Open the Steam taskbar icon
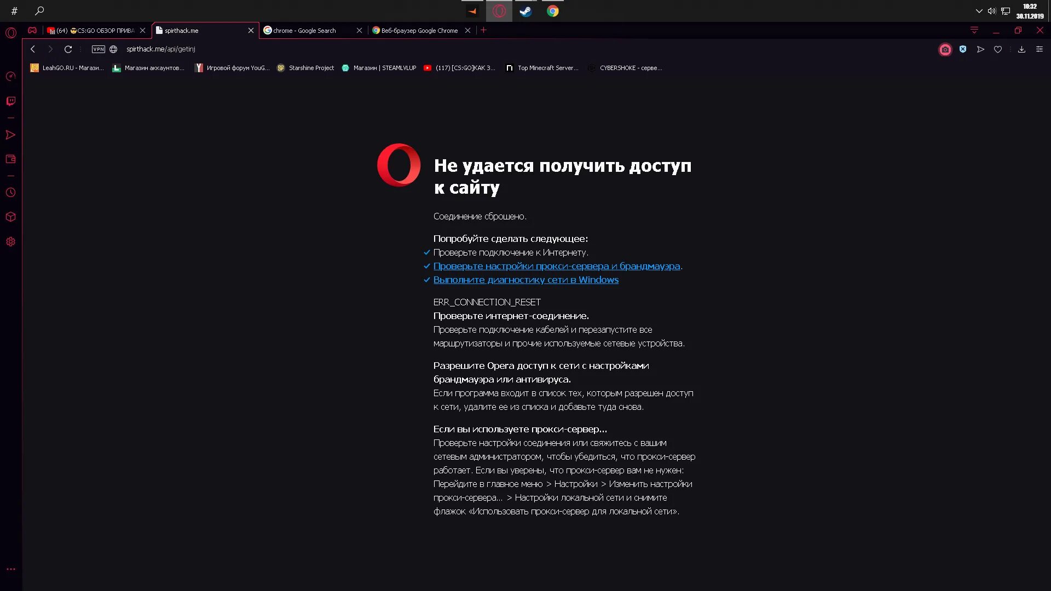The image size is (1051, 591). (x=524, y=11)
